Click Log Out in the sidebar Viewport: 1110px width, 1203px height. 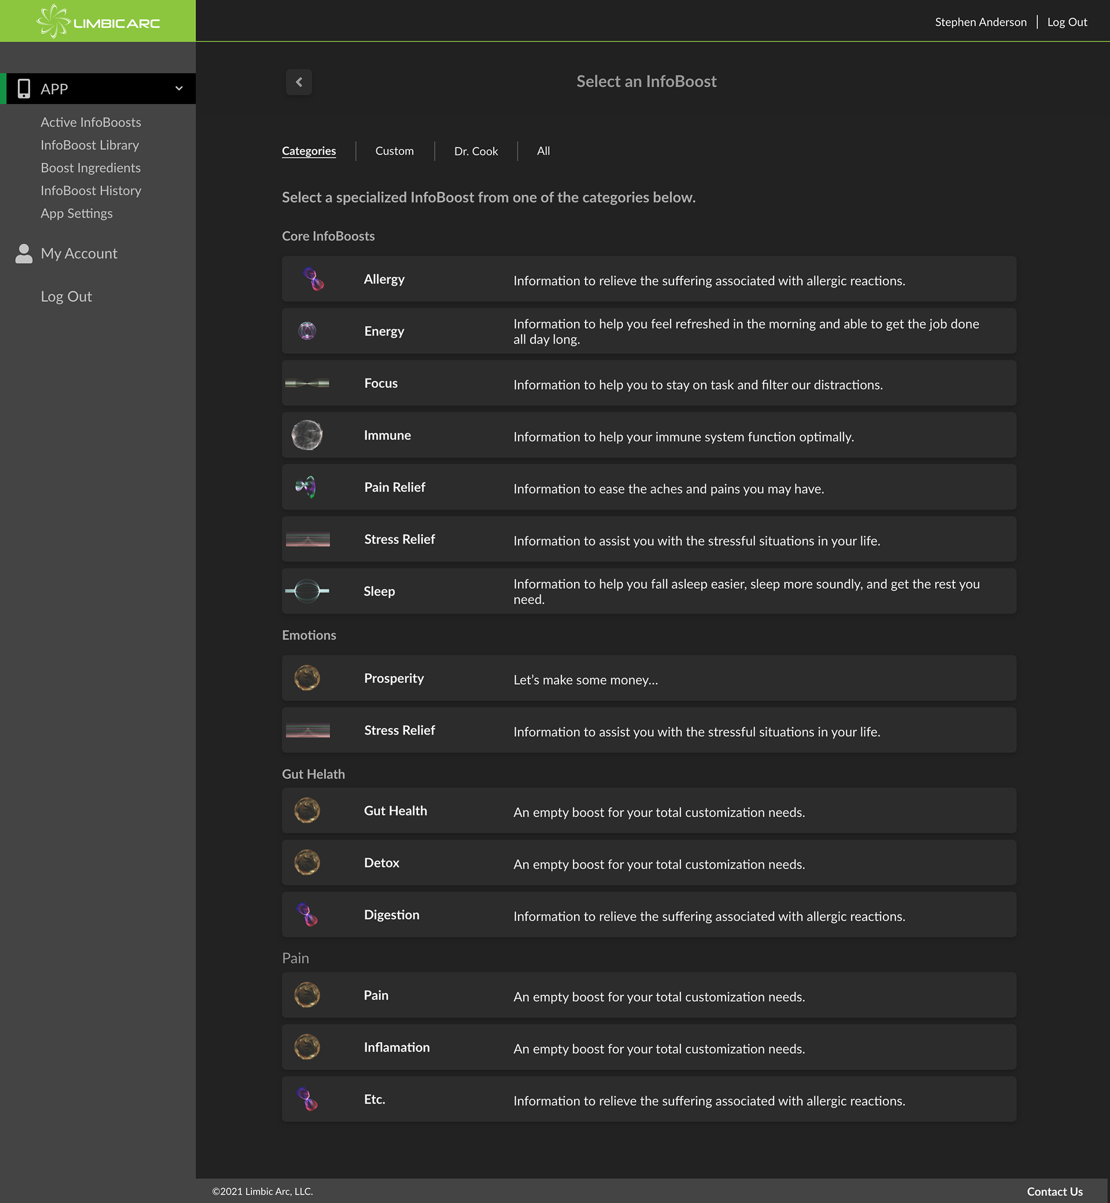66,296
